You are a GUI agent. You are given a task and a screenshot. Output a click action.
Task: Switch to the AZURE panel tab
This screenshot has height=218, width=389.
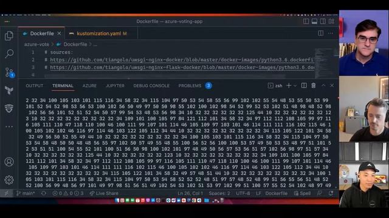[x=89, y=85]
